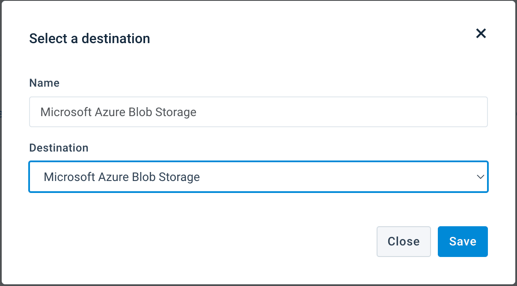Expand the Destination dropdown chevron arrow
This screenshot has height=286, width=517.
click(481, 177)
